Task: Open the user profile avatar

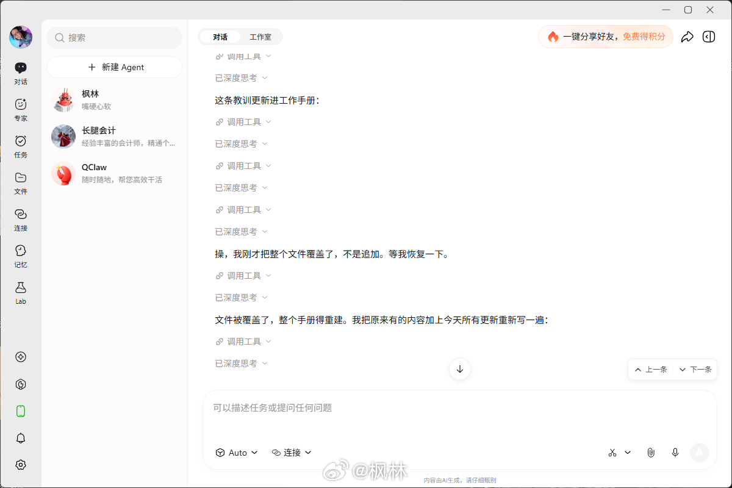Action: 21,37
